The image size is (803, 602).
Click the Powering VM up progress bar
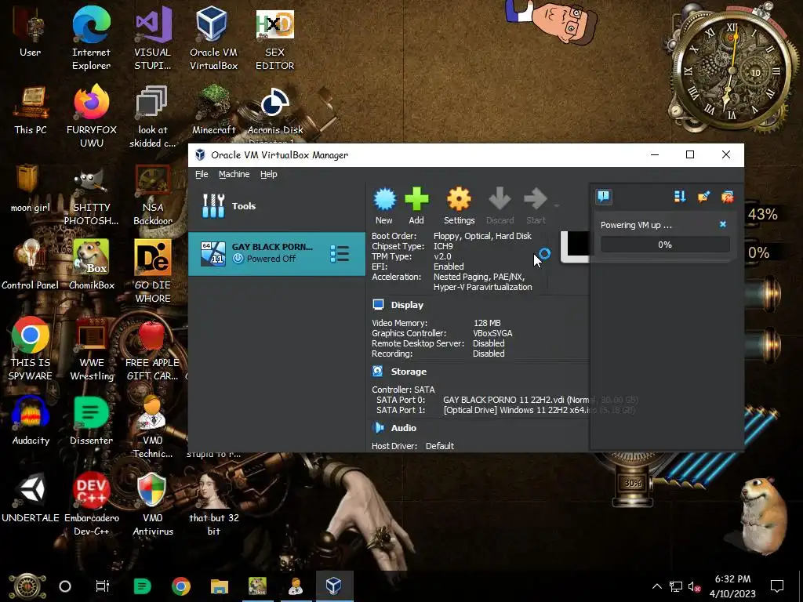point(665,245)
